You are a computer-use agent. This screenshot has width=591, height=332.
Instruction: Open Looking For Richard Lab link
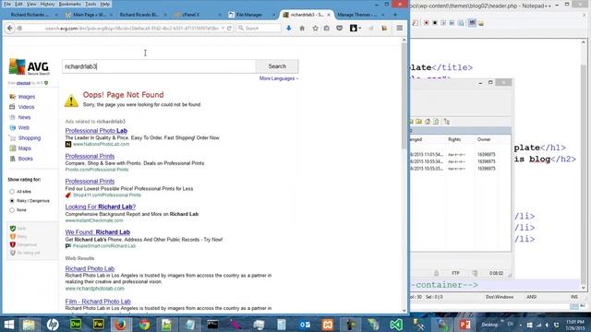coord(101,207)
